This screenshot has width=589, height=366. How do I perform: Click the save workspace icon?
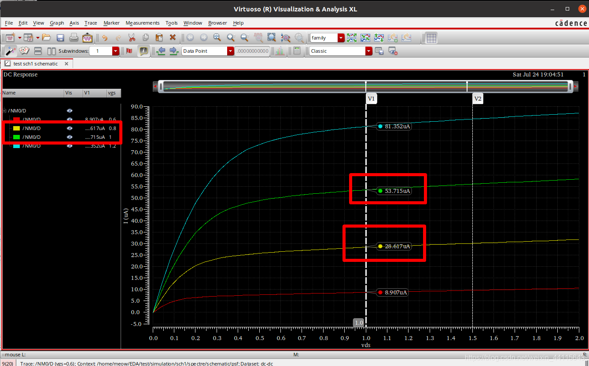point(379,51)
